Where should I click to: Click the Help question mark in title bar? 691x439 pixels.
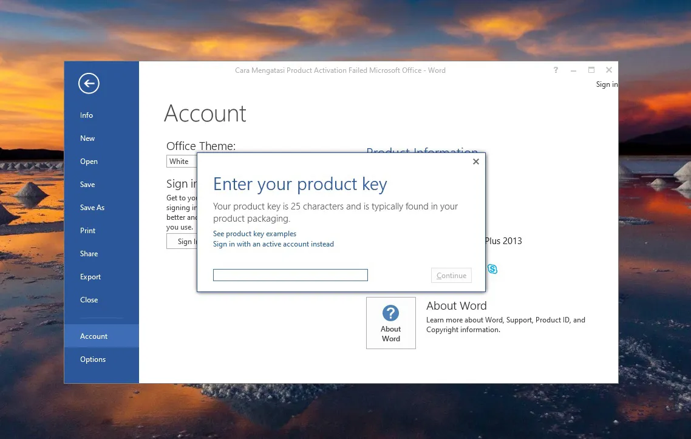click(556, 70)
